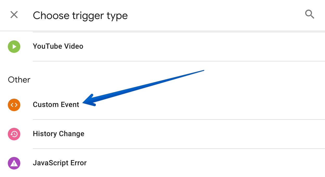Click the "Other" section heading
The width and height of the screenshot is (325, 177).
point(19,80)
